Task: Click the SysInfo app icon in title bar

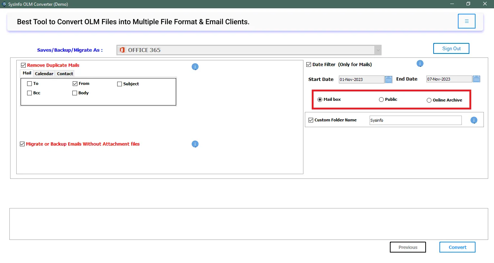Action: pos(4,4)
